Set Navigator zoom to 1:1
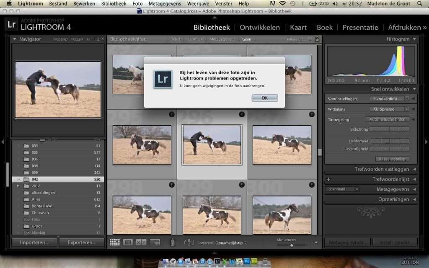429x268 pixels. pyautogui.click(x=88, y=39)
